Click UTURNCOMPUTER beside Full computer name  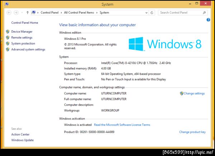(114, 99)
